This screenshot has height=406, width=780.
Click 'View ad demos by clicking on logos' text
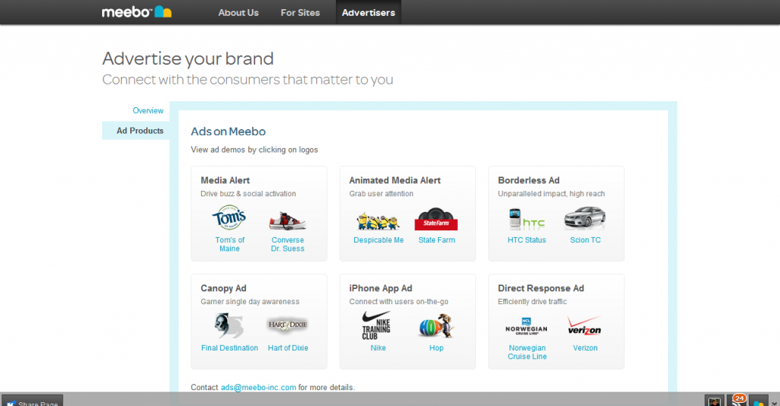254,149
